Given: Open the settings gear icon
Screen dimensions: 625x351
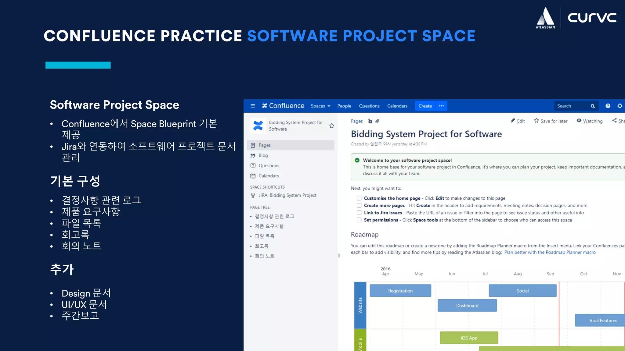Looking at the screenshot, I should (x=620, y=106).
